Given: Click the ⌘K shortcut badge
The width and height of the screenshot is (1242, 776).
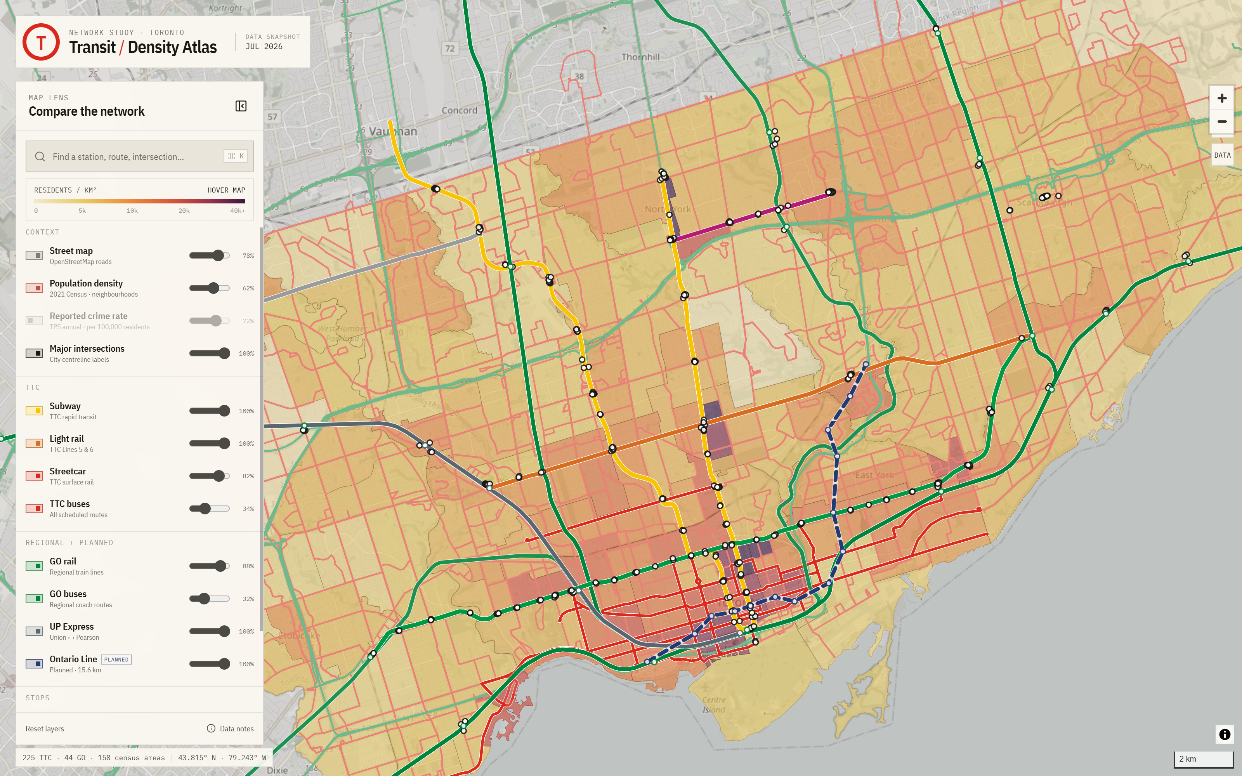Looking at the screenshot, I should click(x=236, y=156).
